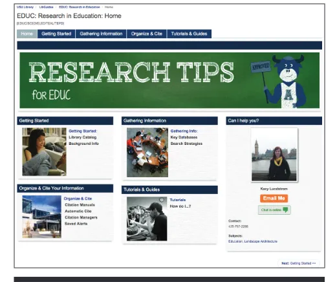Screen dimensions: 326x282
Task: Click the Citation Managers text
Action: pos(81,217)
